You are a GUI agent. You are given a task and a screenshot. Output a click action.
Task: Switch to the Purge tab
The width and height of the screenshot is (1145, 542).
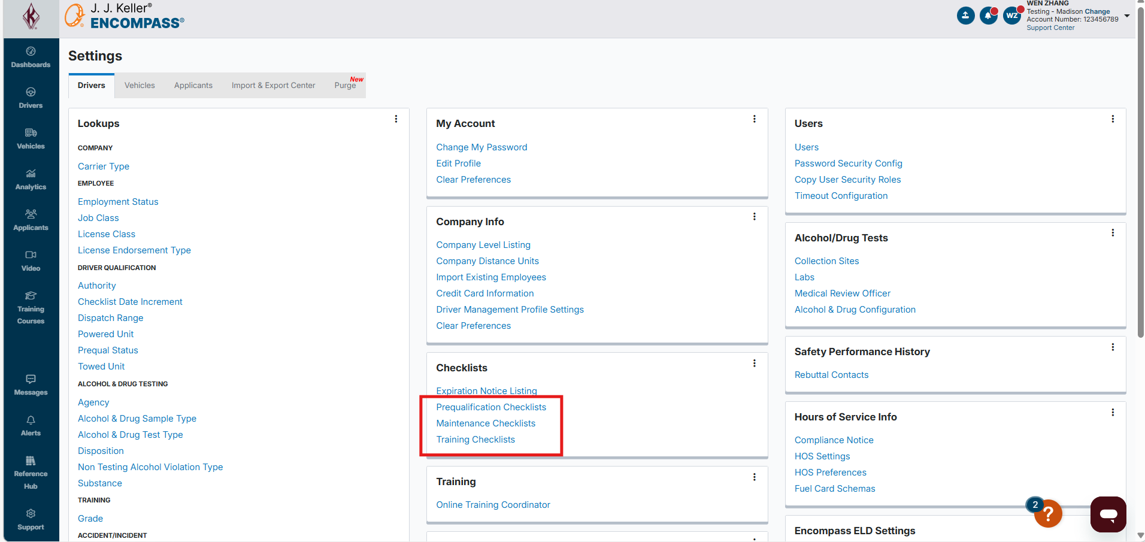point(346,86)
